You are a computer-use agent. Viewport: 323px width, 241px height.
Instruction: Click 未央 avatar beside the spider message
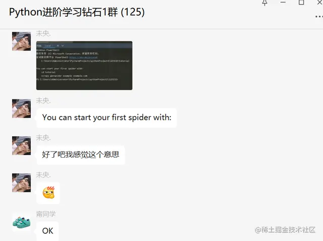coord(21,109)
